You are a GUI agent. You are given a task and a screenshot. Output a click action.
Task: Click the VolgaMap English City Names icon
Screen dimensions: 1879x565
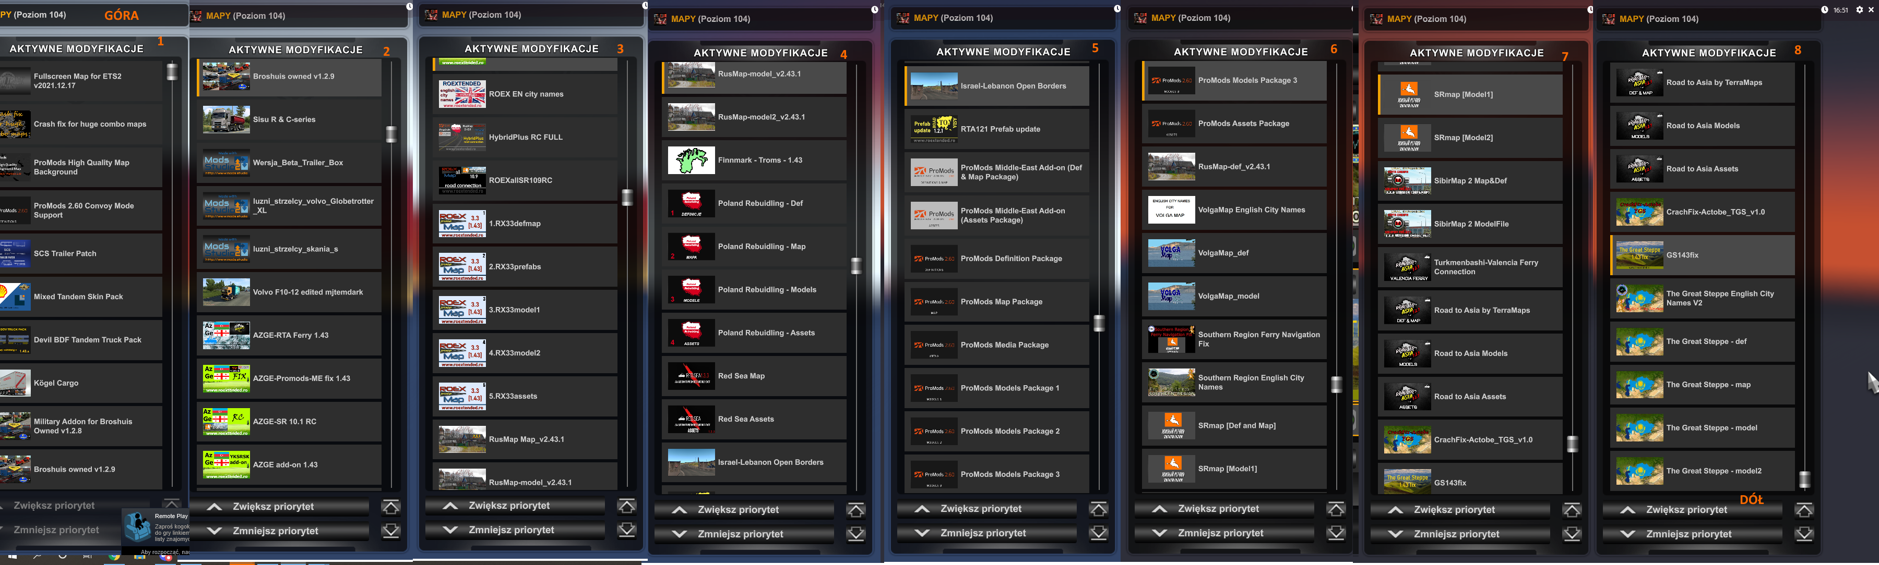(x=1171, y=210)
